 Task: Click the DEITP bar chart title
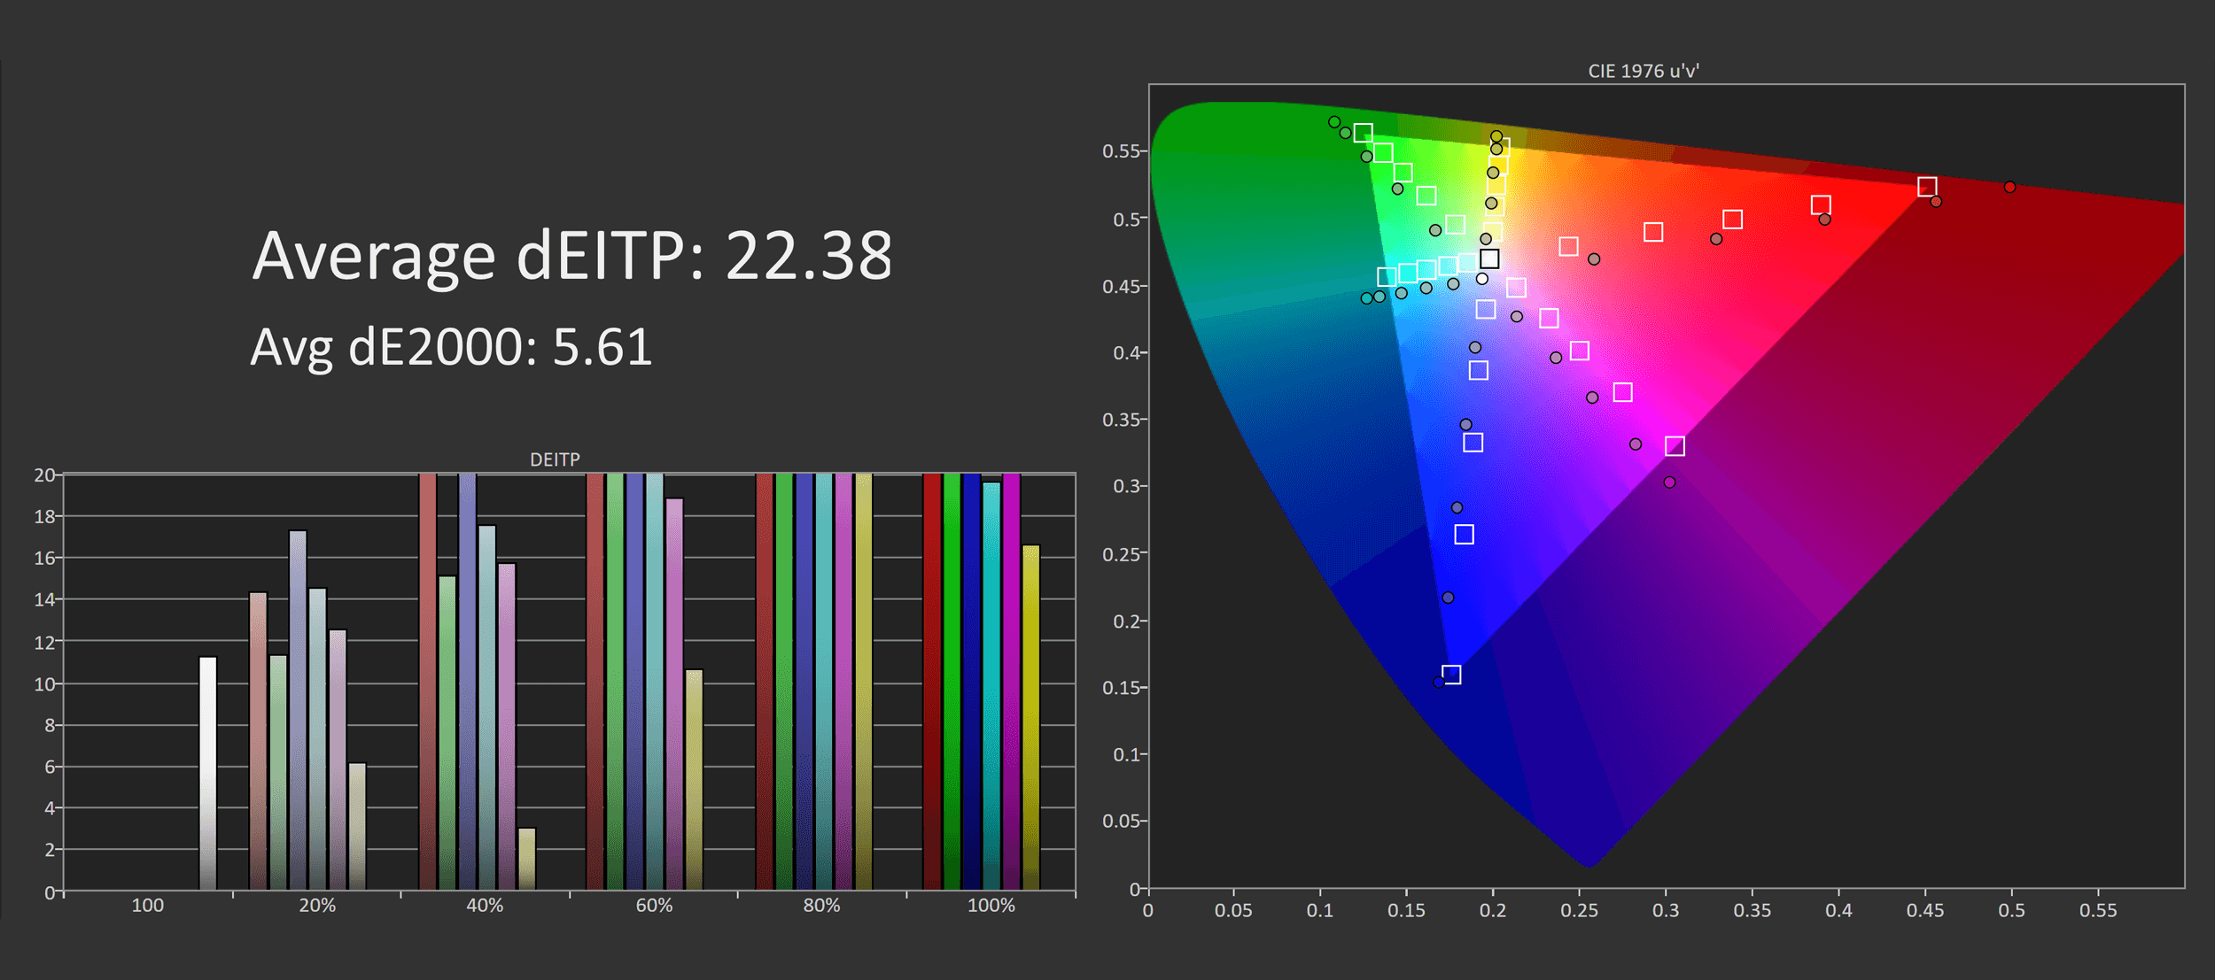tap(555, 459)
